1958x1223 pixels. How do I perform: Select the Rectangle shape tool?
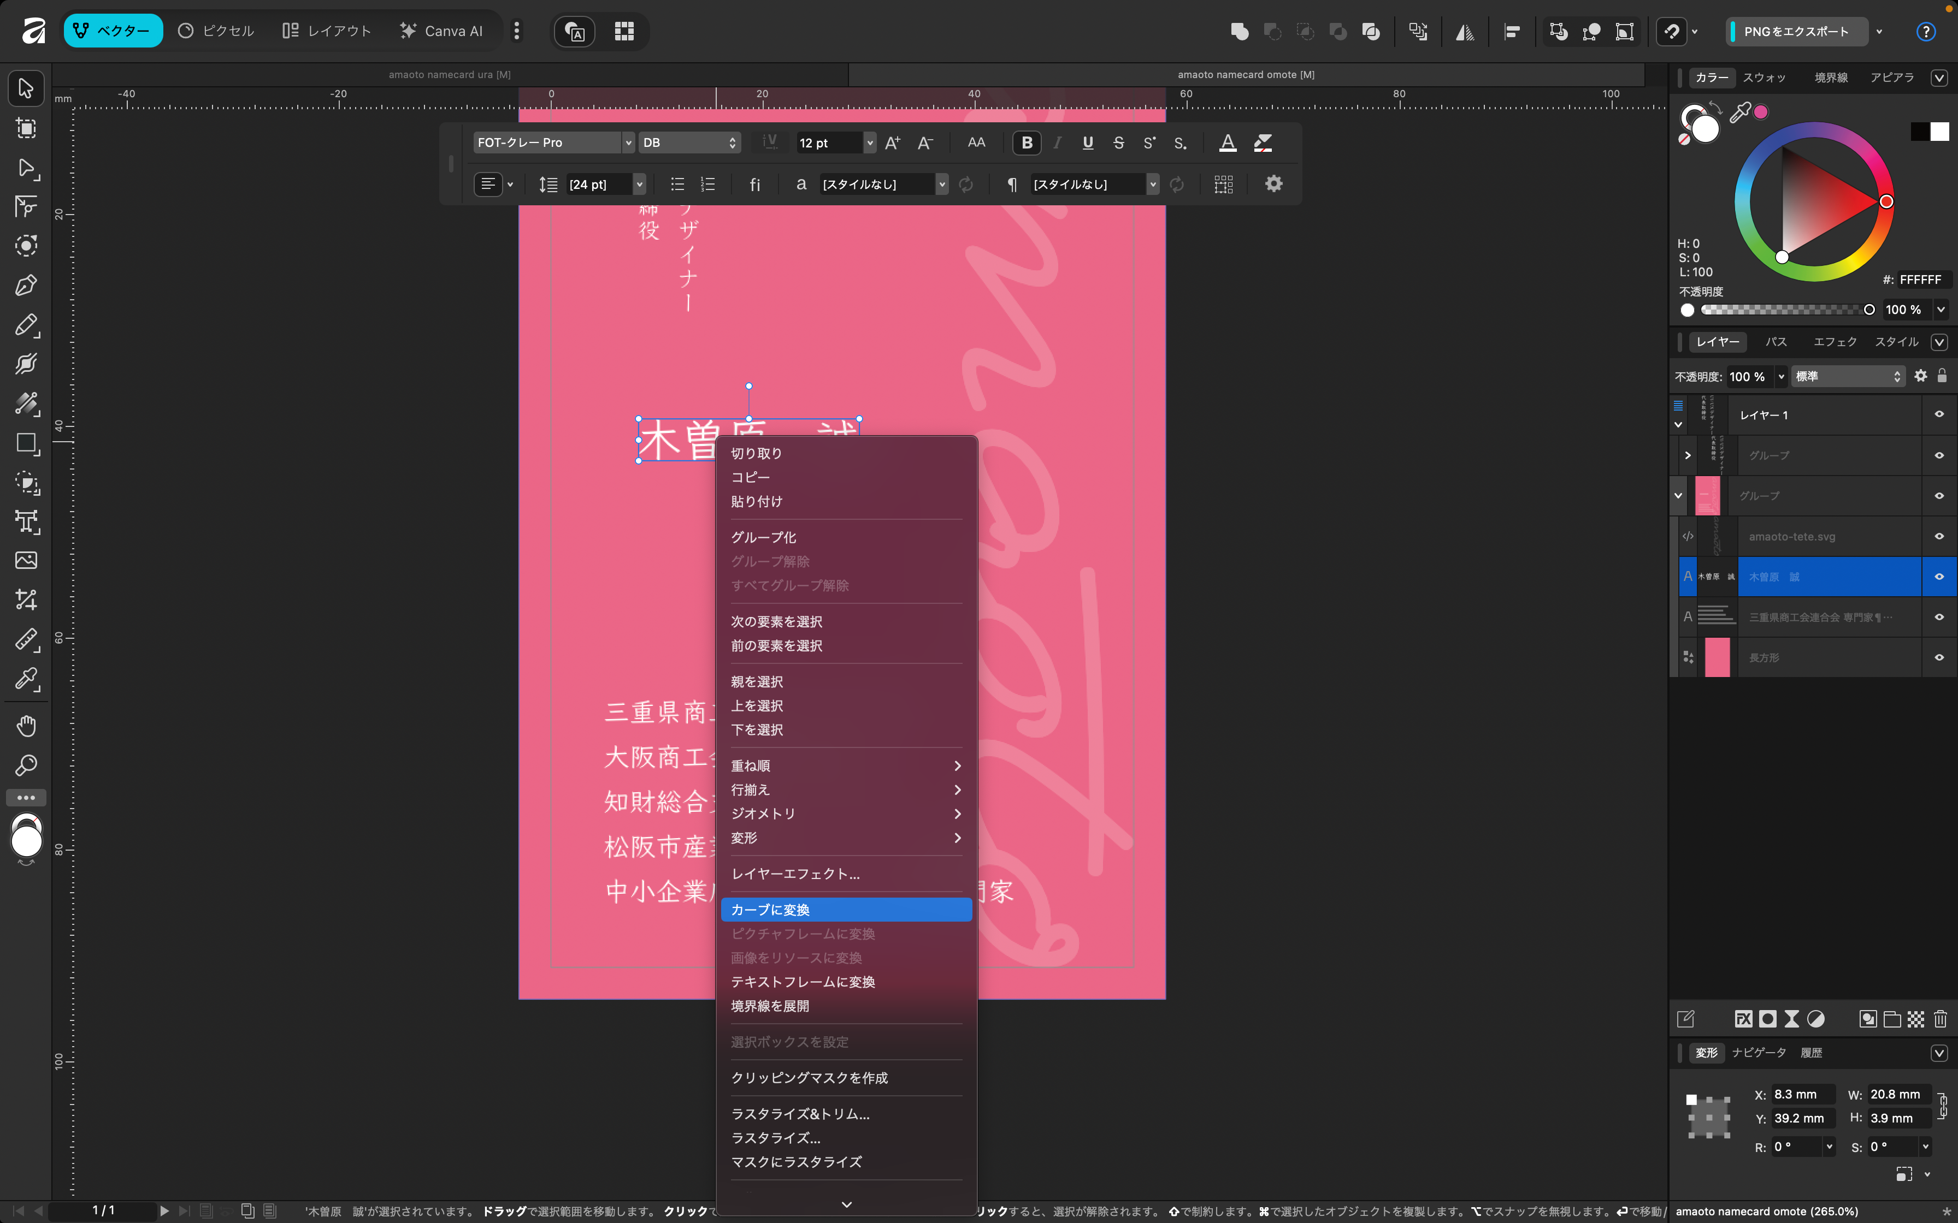(26, 443)
